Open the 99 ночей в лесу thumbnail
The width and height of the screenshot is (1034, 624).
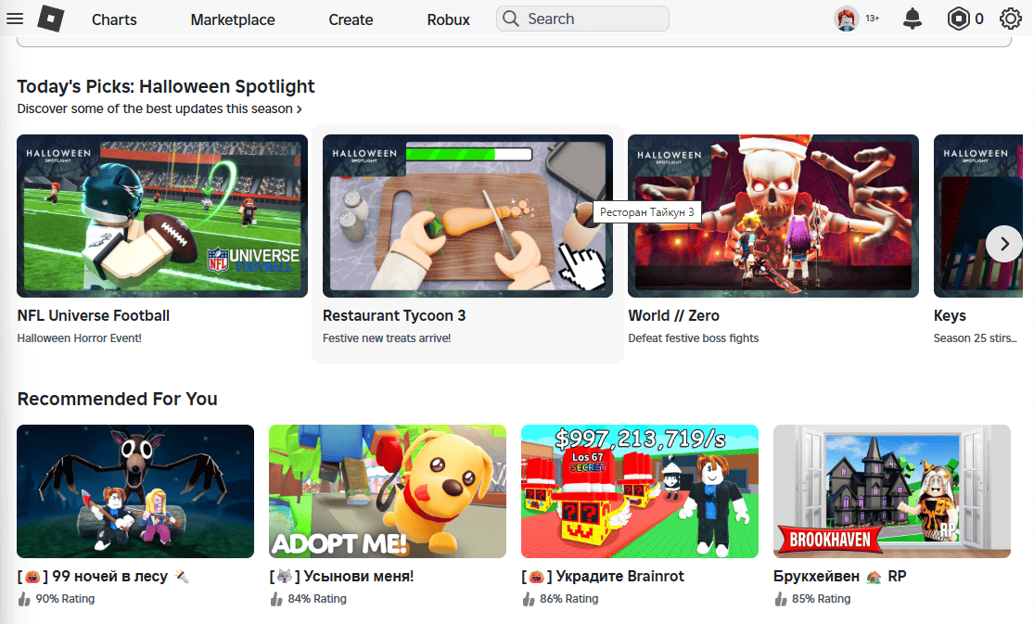135,491
